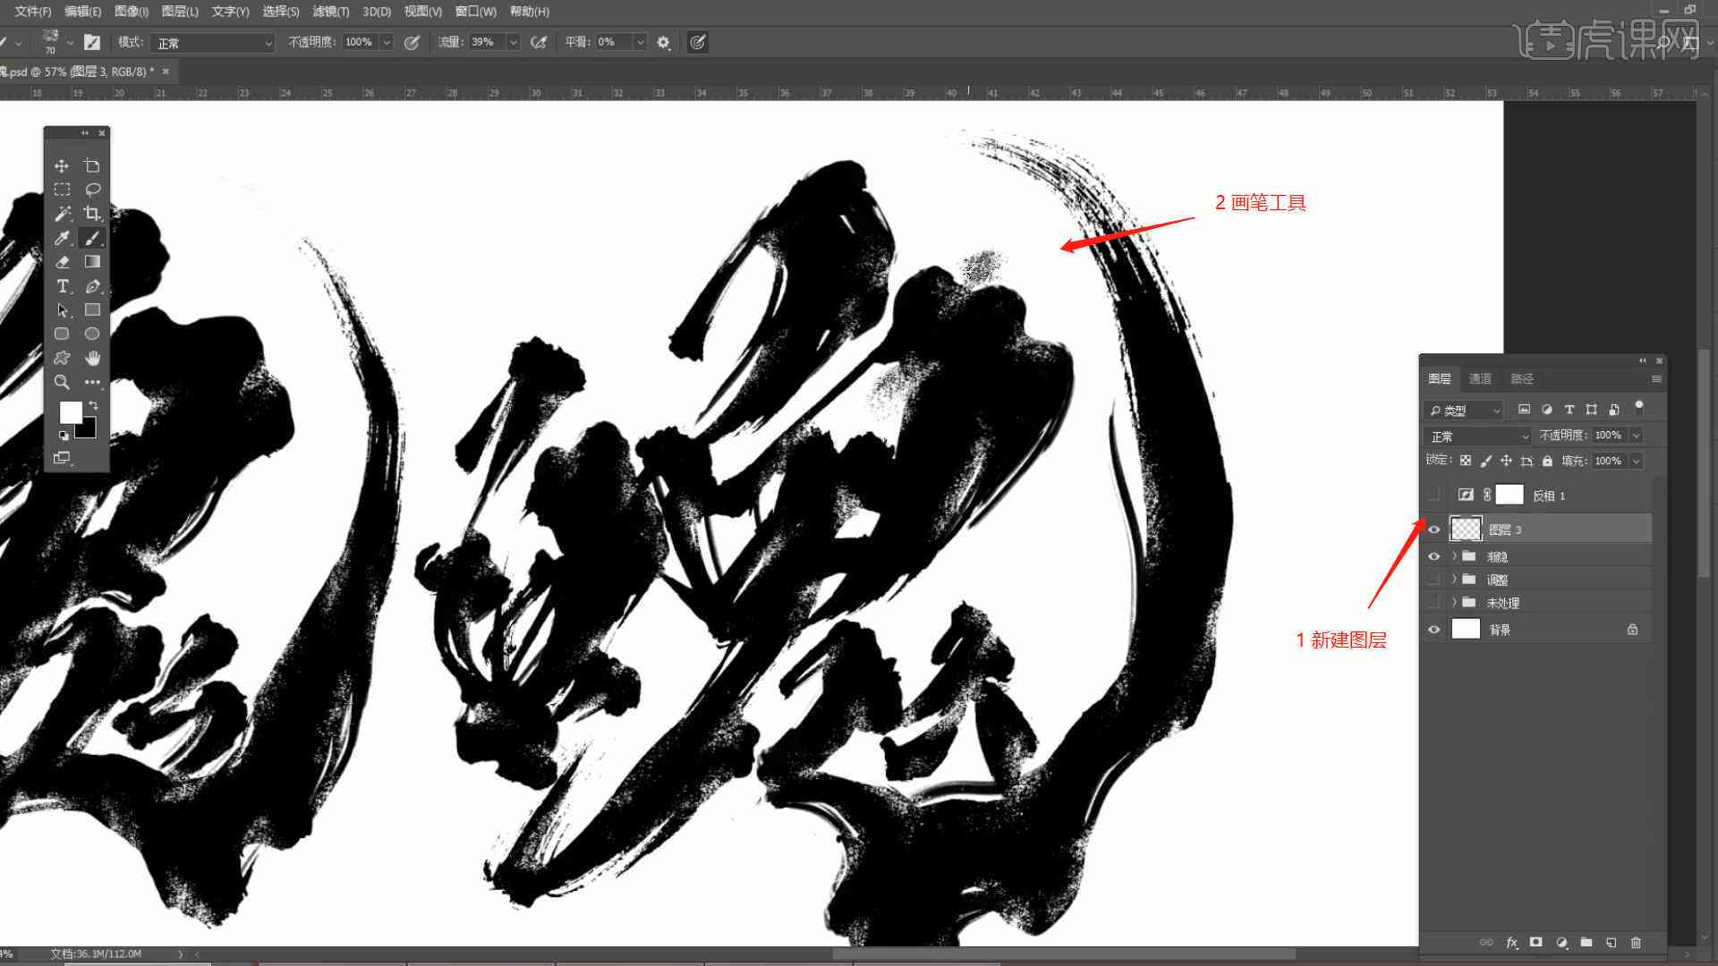The image size is (1718, 966).
Task: Toggle pressure for brush size
Action: pos(698,42)
